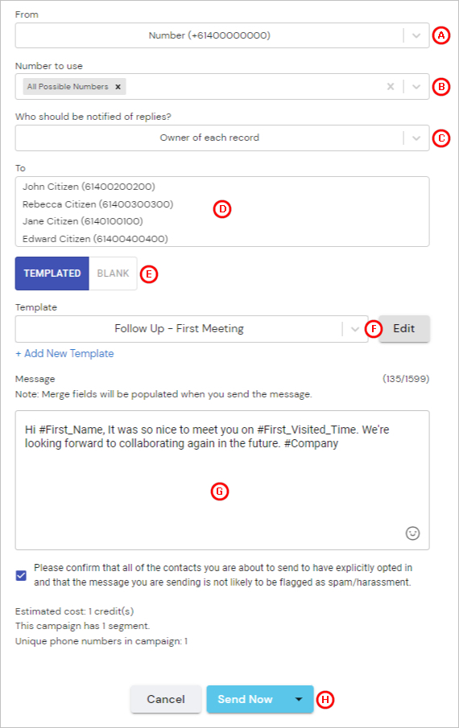Image resolution: width=459 pixels, height=728 pixels.
Task: Click the Add New Template link
Action: point(64,354)
